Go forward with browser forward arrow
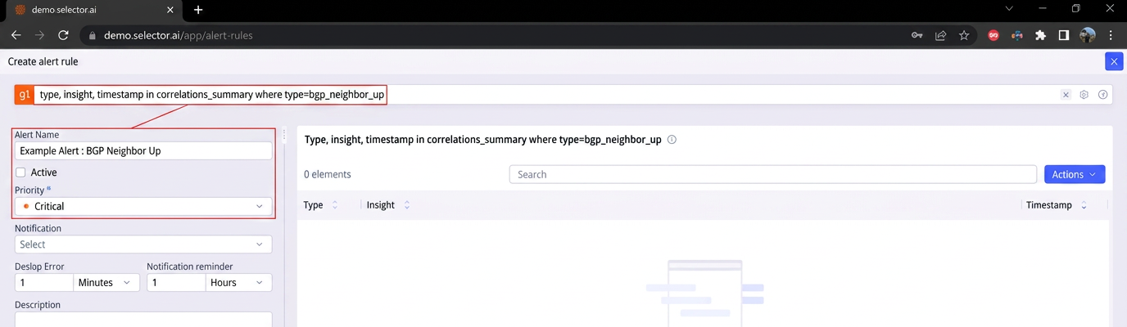 pyautogui.click(x=39, y=36)
